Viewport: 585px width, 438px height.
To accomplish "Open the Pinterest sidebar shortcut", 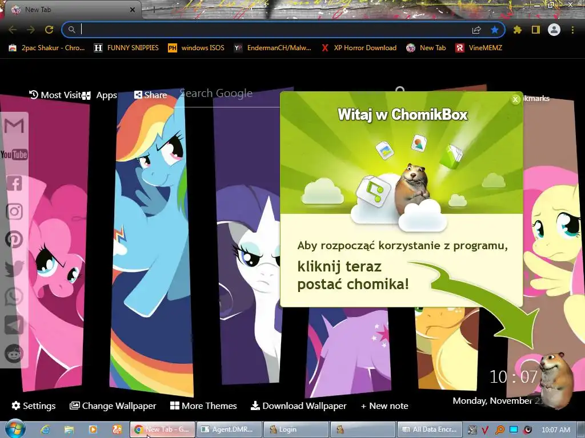I will point(14,240).
